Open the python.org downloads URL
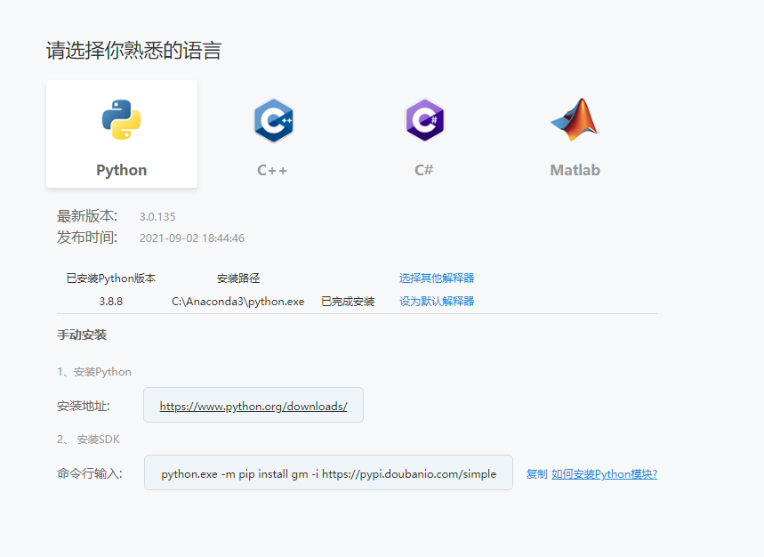This screenshot has width=764, height=557. [253, 407]
